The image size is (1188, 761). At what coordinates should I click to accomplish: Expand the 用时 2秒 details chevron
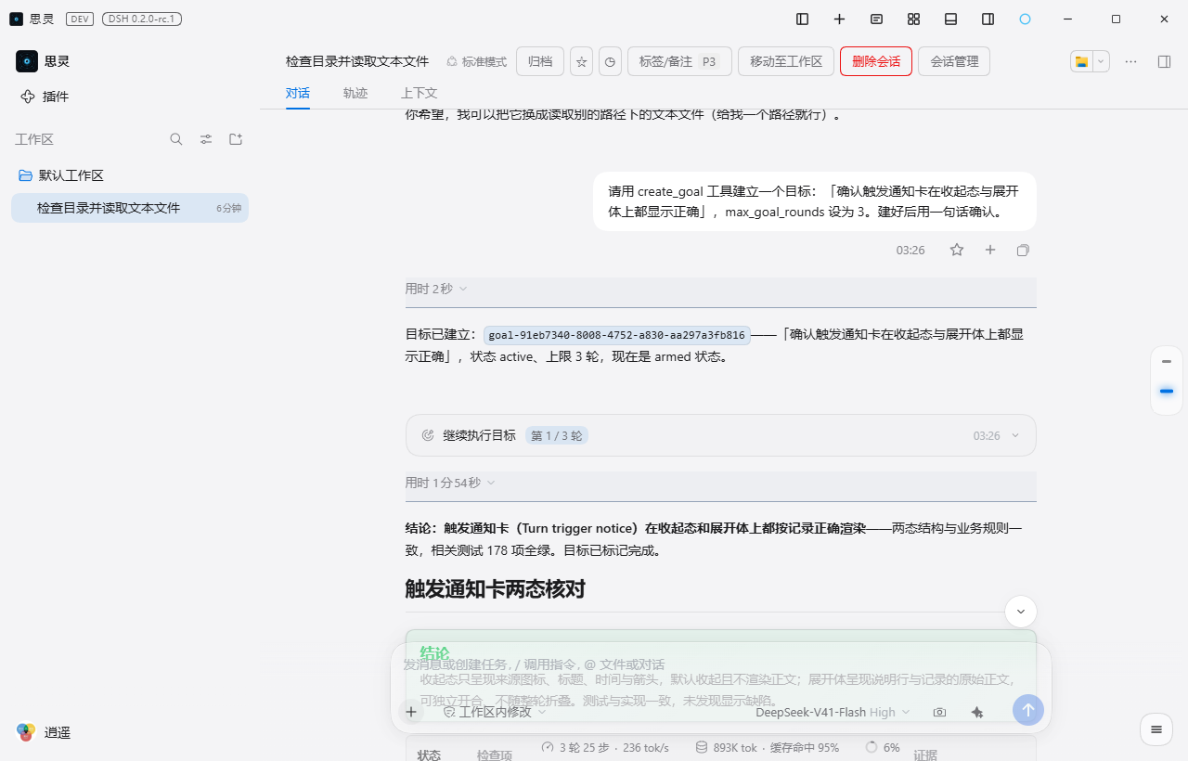[463, 289]
